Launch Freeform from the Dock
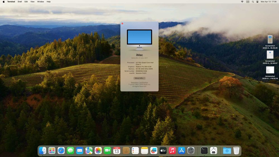 154,151
